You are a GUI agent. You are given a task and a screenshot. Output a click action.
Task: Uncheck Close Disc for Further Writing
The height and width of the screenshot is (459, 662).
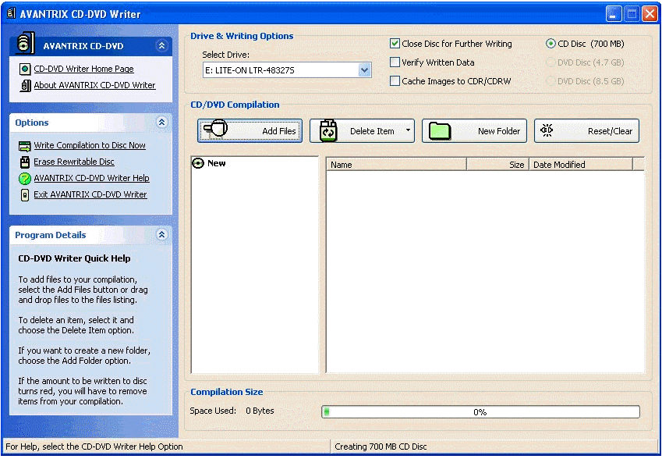(x=395, y=44)
